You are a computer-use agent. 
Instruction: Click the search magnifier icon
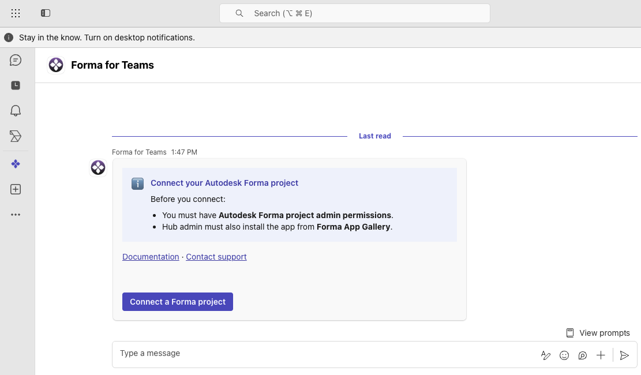coord(239,13)
